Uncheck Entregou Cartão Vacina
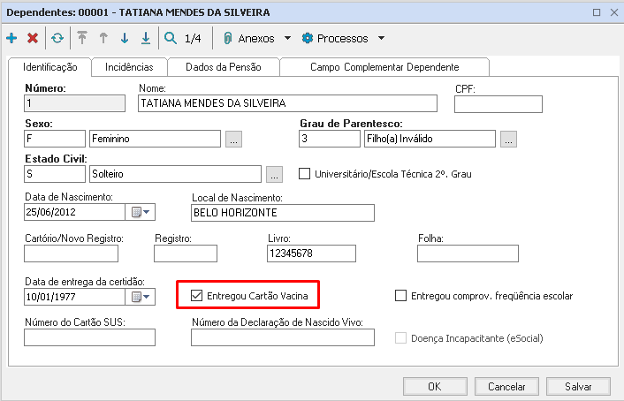This screenshot has height=401, width=624. click(x=196, y=296)
